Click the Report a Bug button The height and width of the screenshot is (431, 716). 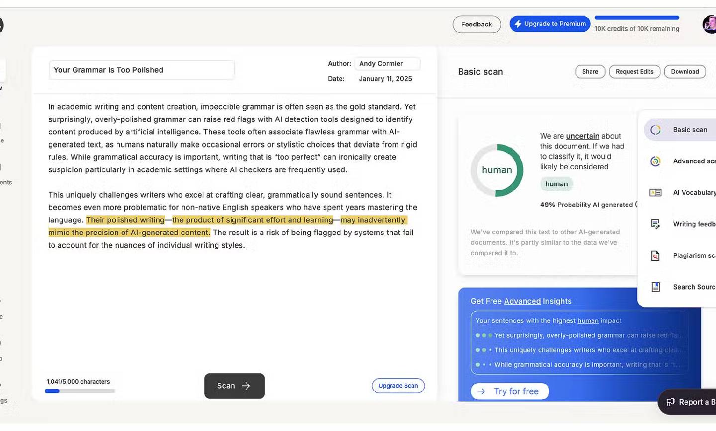[687, 402]
